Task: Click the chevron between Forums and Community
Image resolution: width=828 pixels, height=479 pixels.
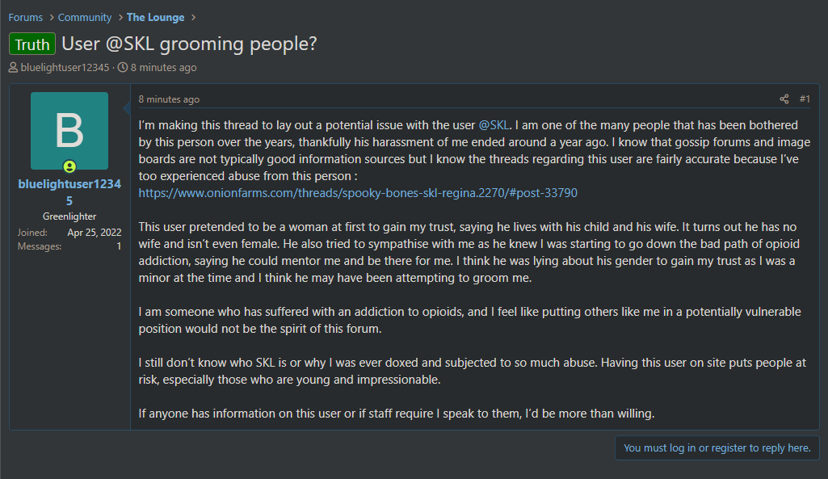Action: click(x=51, y=18)
